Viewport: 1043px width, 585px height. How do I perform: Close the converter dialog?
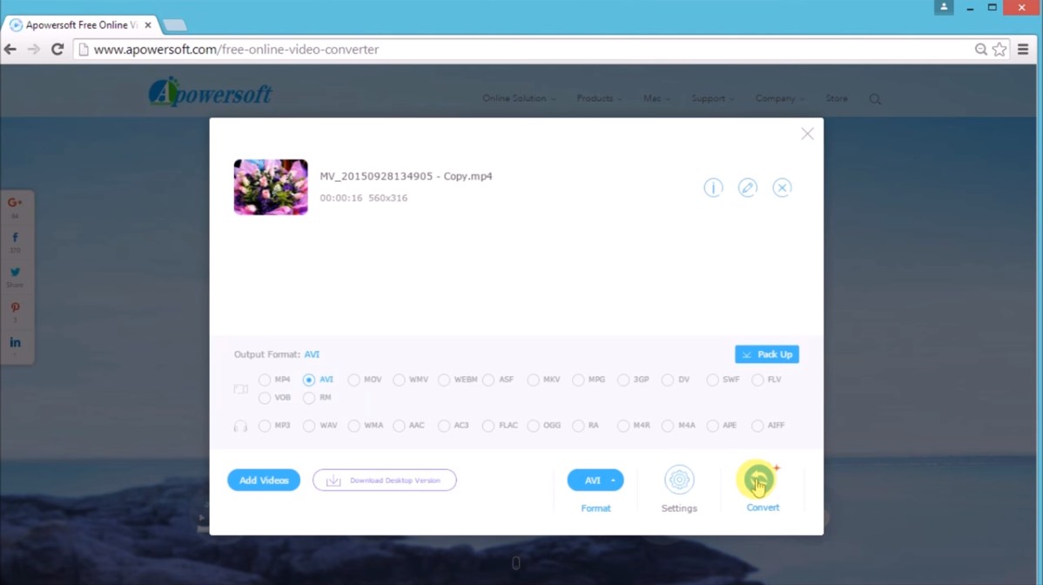808,133
